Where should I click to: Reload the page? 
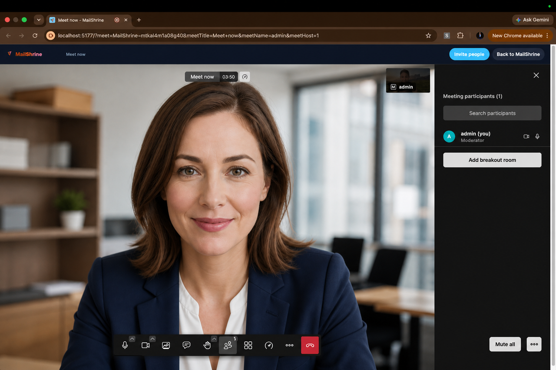(35, 36)
